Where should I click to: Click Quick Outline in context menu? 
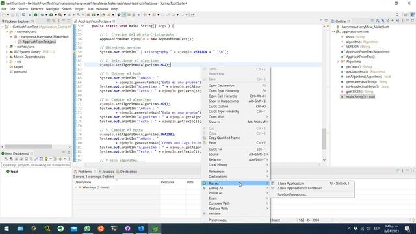click(x=218, y=107)
